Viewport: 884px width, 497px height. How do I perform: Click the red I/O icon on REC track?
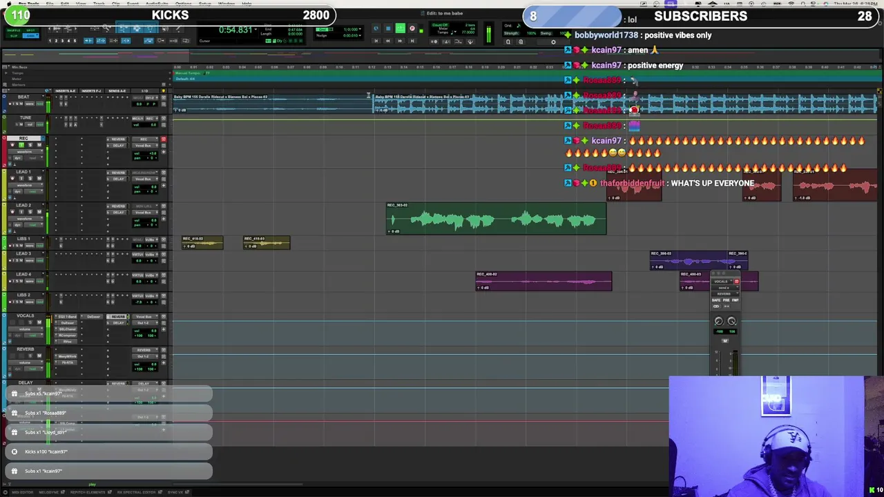click(x=164, y=139)
